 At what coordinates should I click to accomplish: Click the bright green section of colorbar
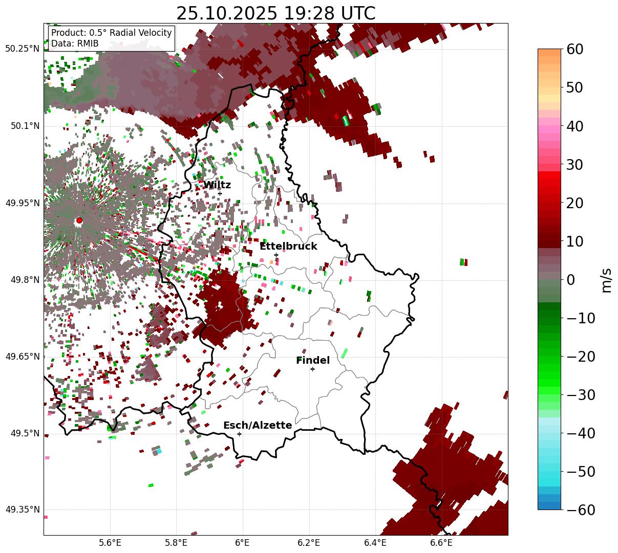click(x=549, y=379)
